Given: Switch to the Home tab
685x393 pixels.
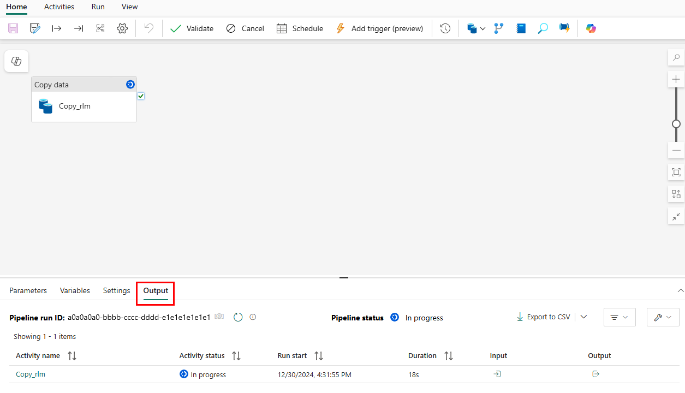Looking at the screenshot, I should [16, 7].
